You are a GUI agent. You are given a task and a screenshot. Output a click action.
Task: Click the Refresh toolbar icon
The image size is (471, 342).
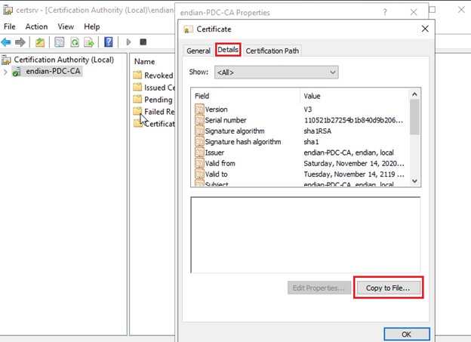75,42
